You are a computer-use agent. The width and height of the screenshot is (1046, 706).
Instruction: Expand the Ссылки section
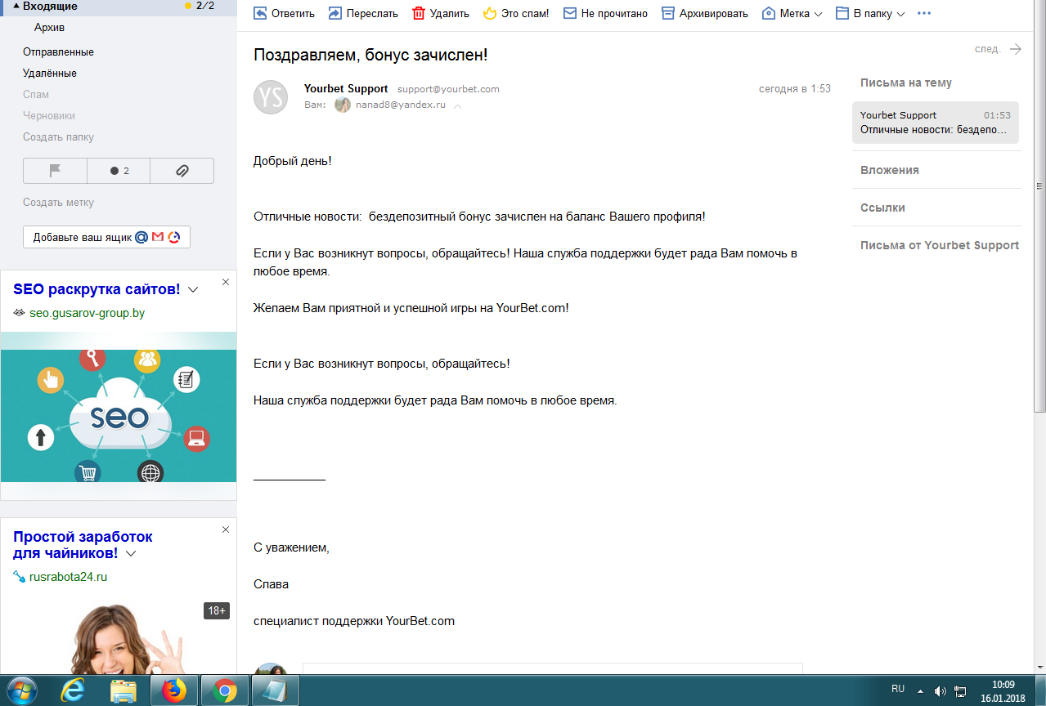coord(882,208)
